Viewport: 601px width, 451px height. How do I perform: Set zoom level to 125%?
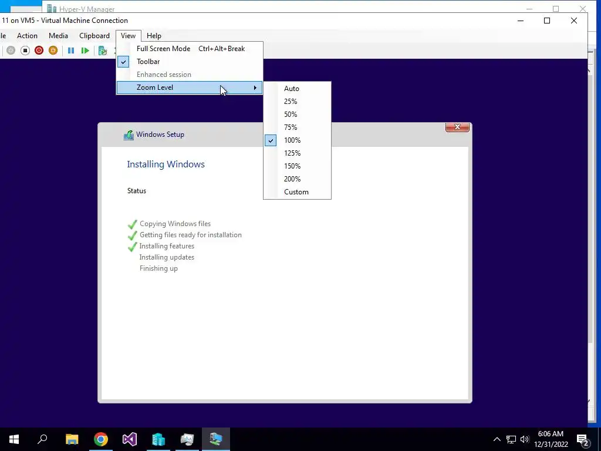coord(297,153)
